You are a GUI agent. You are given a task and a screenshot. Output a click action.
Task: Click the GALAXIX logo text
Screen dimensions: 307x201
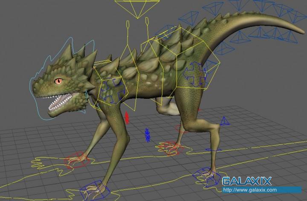click(x=246, y=181)
